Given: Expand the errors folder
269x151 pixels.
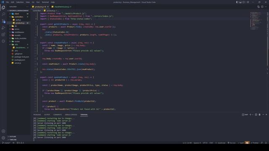Looking at the screenshot, I should click(18, 29).
